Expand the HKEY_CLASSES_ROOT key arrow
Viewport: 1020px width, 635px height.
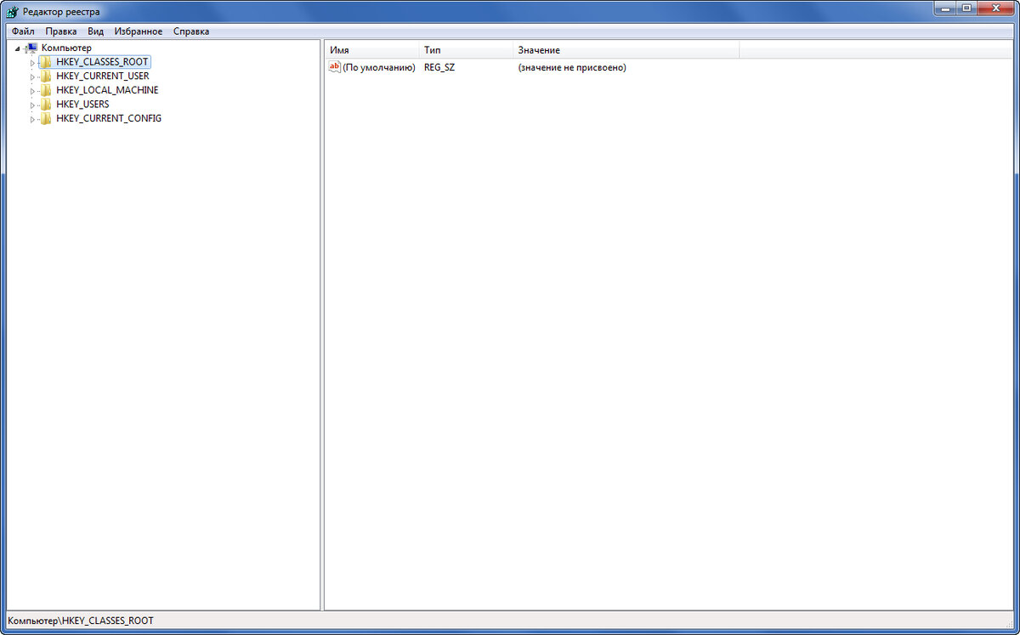(33, 62)
